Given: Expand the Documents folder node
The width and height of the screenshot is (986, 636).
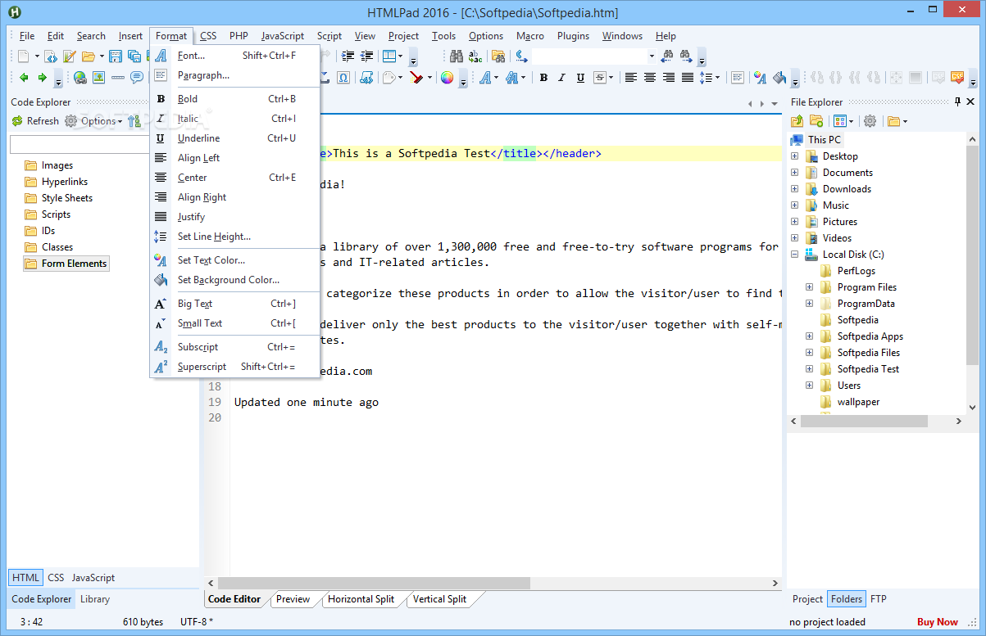Looking at the screenshot, I should coord(794,173).
